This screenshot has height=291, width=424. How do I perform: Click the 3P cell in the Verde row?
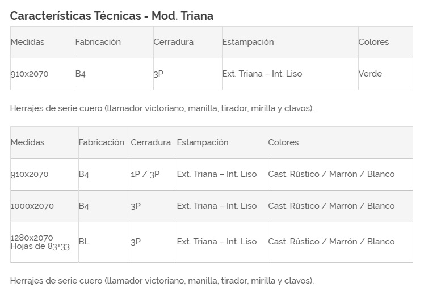point(188,74)
